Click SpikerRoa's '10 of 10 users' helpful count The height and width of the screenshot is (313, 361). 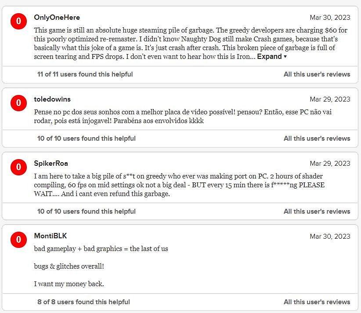[86, 211]
